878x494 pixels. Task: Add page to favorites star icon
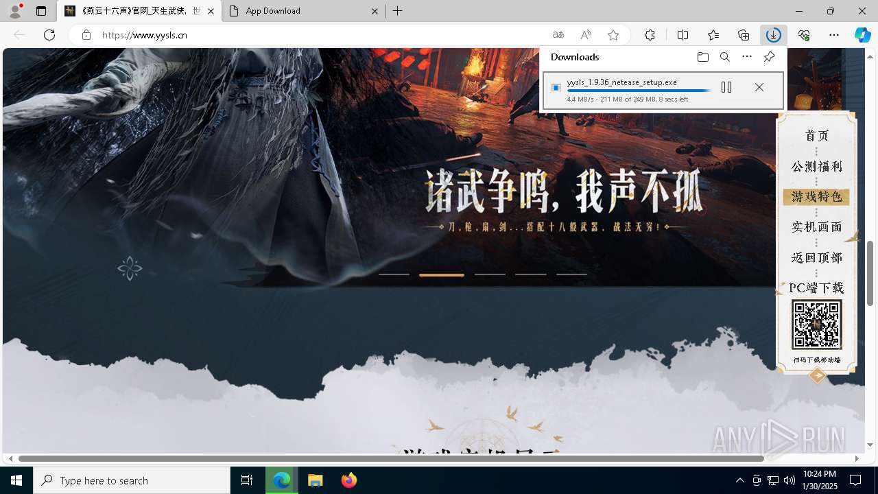(x=613, y=35)
